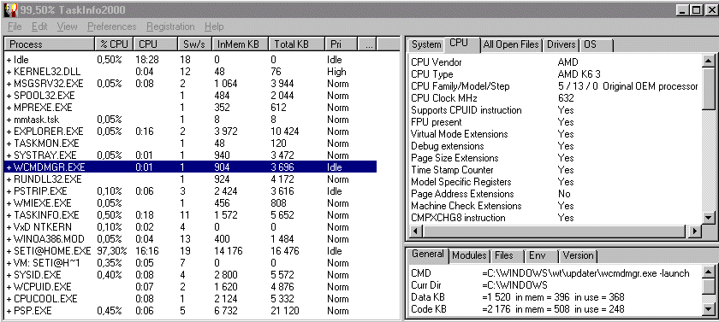Click the CPU Type value AMD K6 3
The height and width of the screenshot is (322, 719).
[x=579, y=74]
